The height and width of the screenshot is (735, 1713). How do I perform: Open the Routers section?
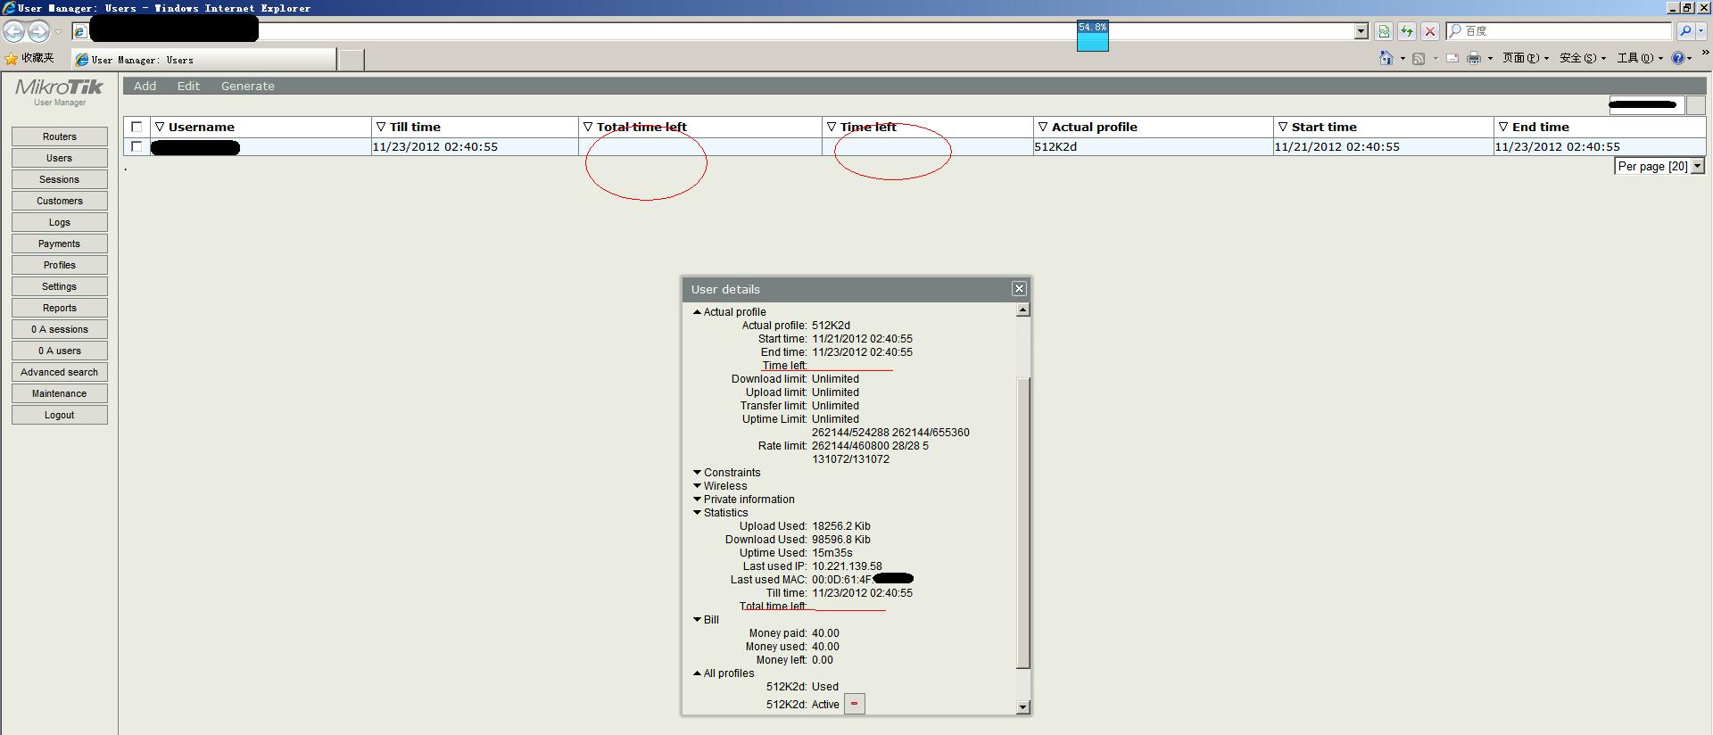tap(60, 136)
